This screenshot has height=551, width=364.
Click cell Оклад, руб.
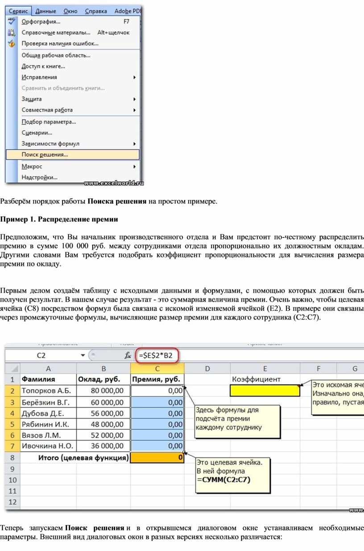point(103,380)
